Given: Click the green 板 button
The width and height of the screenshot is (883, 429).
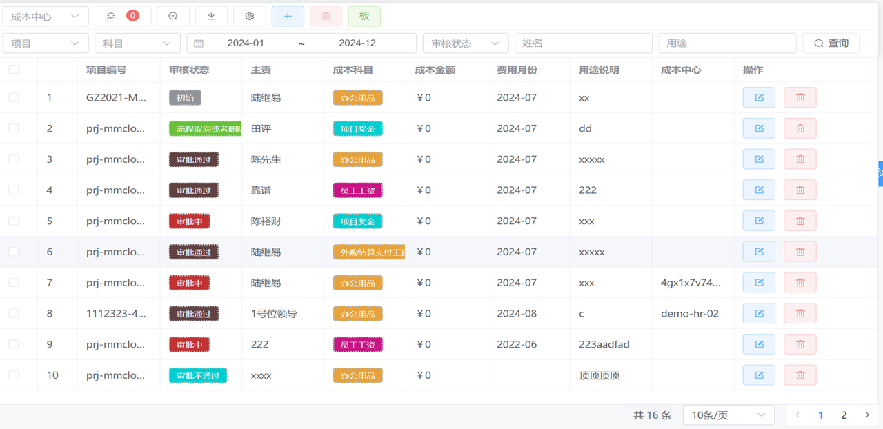Looking at the screenshot, I should pyautogui.click(x=364, y=16).
